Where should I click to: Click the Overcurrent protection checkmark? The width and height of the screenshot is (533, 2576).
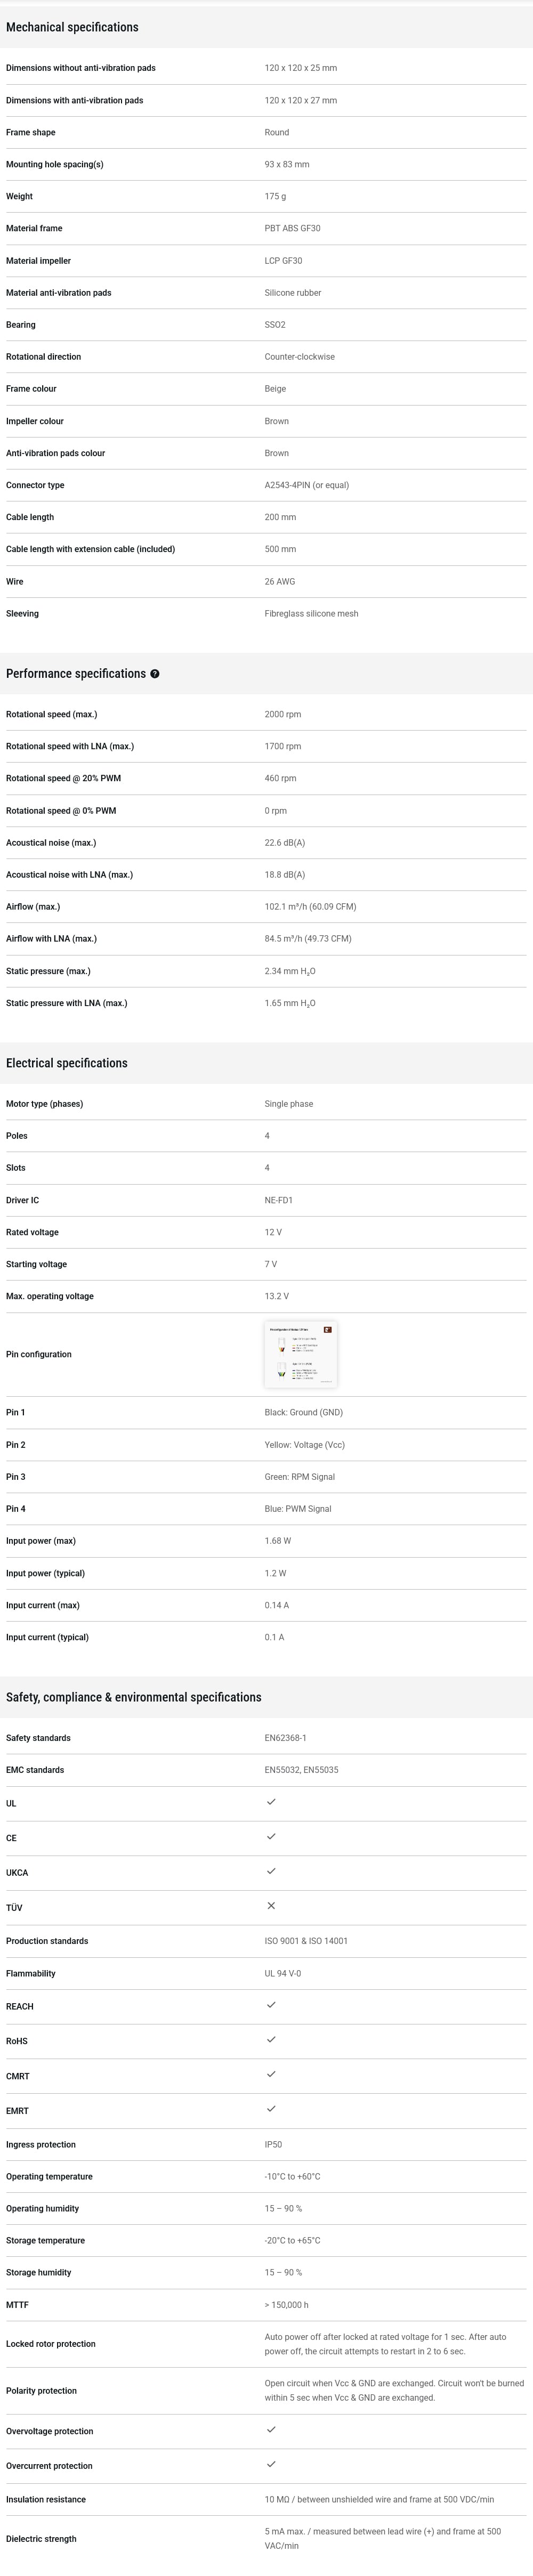point(271,2464)
